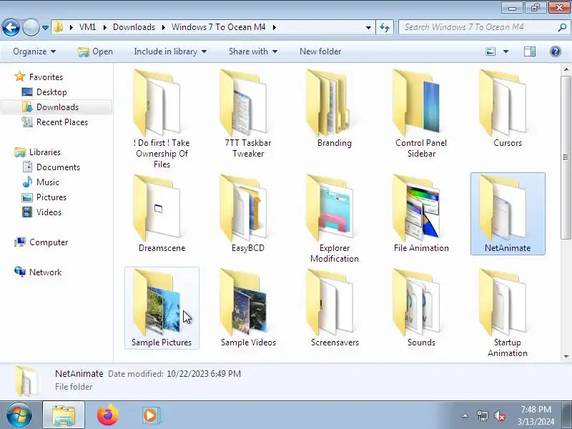The image size is (572, 429).
Task: Launch Firefox from the taskbar
Action: pyautogui.click(x=108, y=415)
